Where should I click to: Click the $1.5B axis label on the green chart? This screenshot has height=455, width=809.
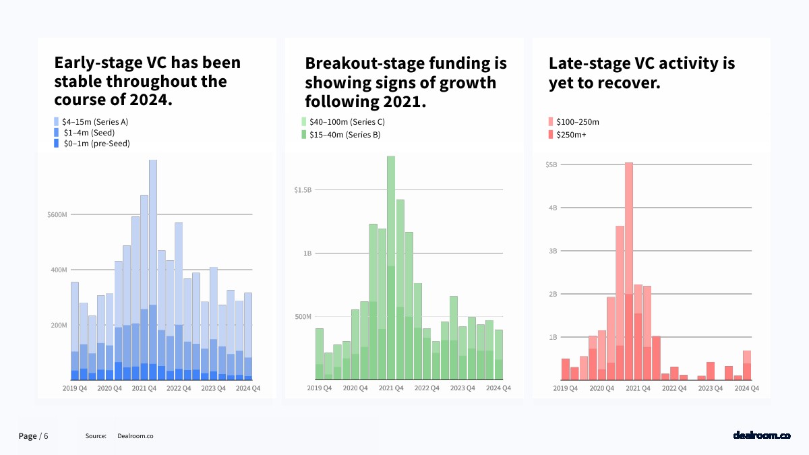303,190
